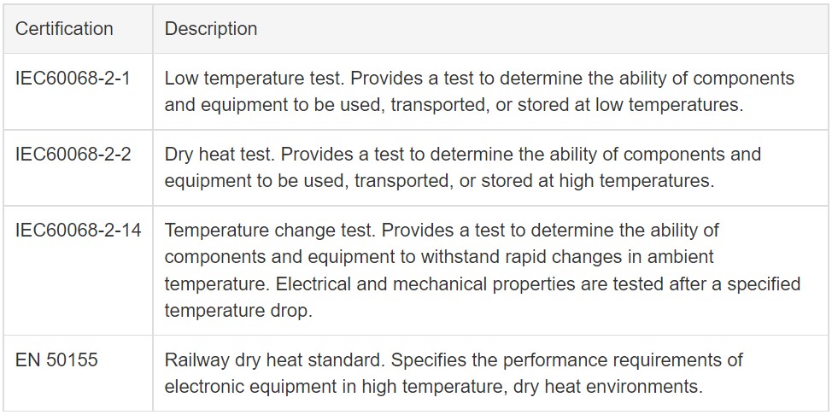Image resolution: width=832 pixels, height=415 pixels.
Task: Click 'electronic equipment in high temperature' text
Action: click(333, 386)
